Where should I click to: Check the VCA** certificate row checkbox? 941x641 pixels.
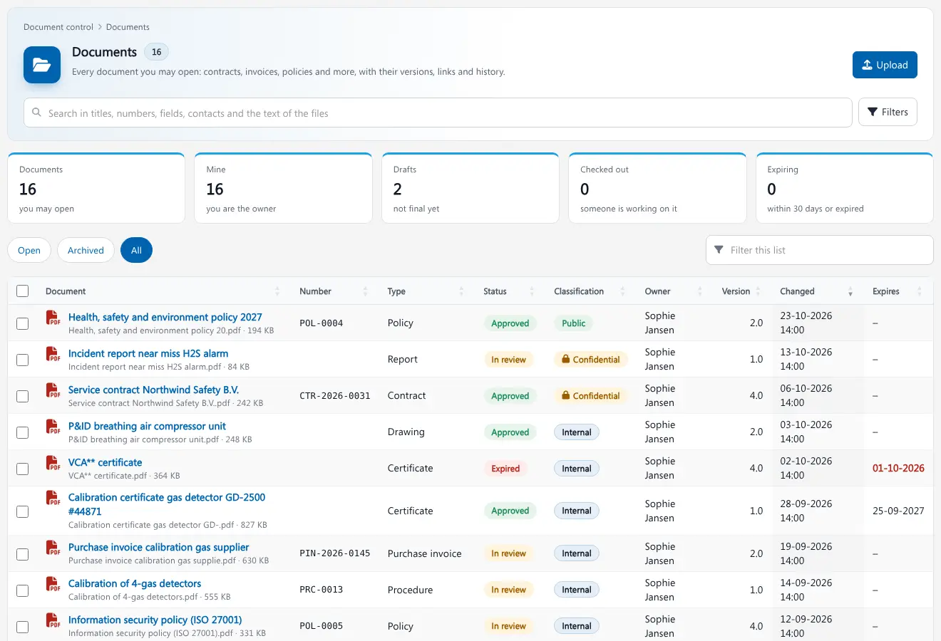pyautogui.click(x=23, y=469)
